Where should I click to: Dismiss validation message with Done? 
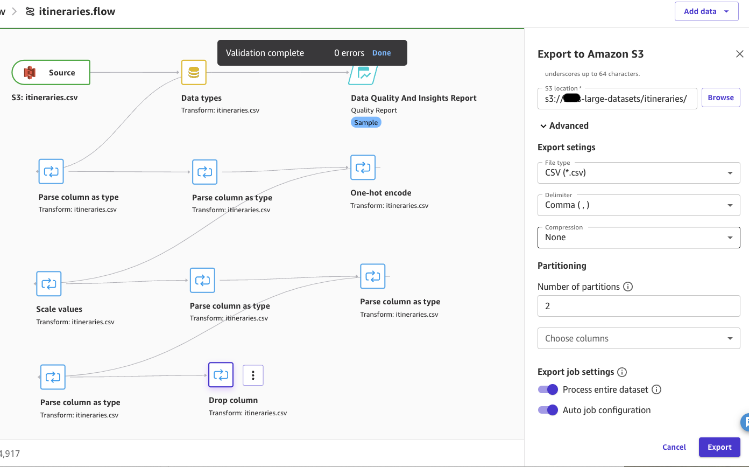(x=381, y=53)
